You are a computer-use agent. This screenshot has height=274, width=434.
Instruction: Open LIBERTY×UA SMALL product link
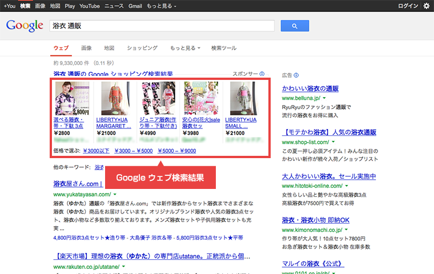tap(241, 123)
